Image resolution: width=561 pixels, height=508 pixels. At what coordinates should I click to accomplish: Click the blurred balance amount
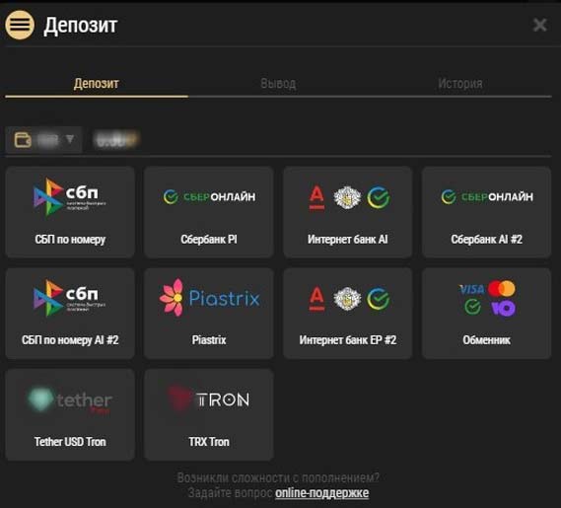pos(116,140)
